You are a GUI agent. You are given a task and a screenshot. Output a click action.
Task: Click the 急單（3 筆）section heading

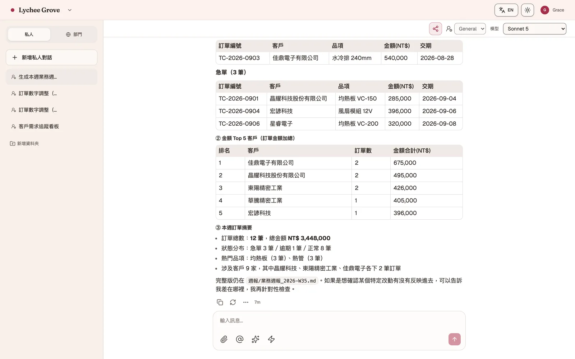pyautogui.click(x=231, y=72)
